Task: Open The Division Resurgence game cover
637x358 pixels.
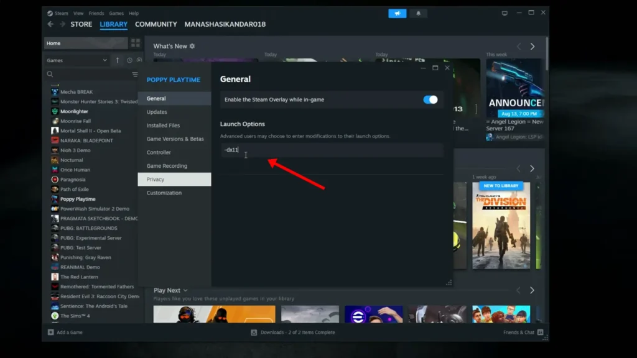Action: click(501, 225)
